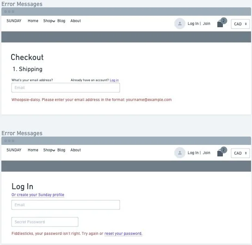Expand Shop menu on Checkout page
The height and width of the screenshot is (245, 252).
49,21
